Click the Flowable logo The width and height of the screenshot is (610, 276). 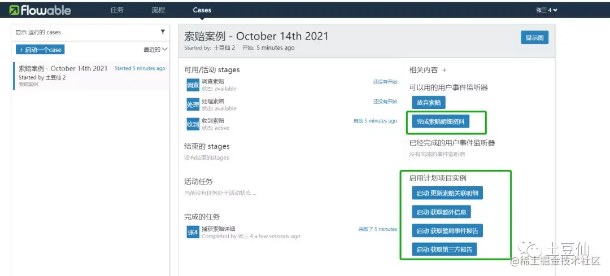point(40,10)
